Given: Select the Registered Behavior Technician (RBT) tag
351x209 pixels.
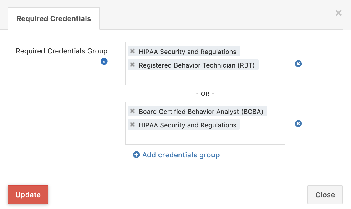Looking at the screenshot, I should coord(197,65).
